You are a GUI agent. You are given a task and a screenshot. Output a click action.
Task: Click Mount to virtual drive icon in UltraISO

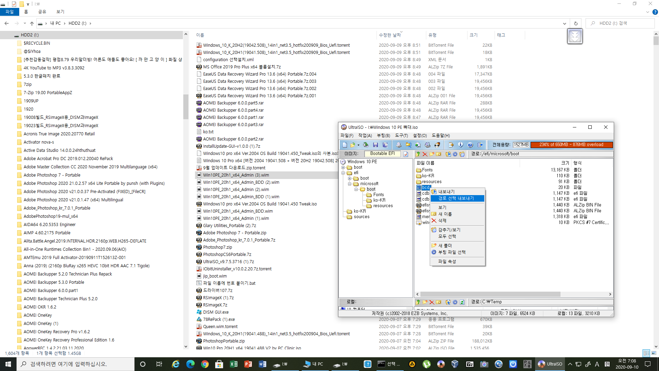pos(427,145)
